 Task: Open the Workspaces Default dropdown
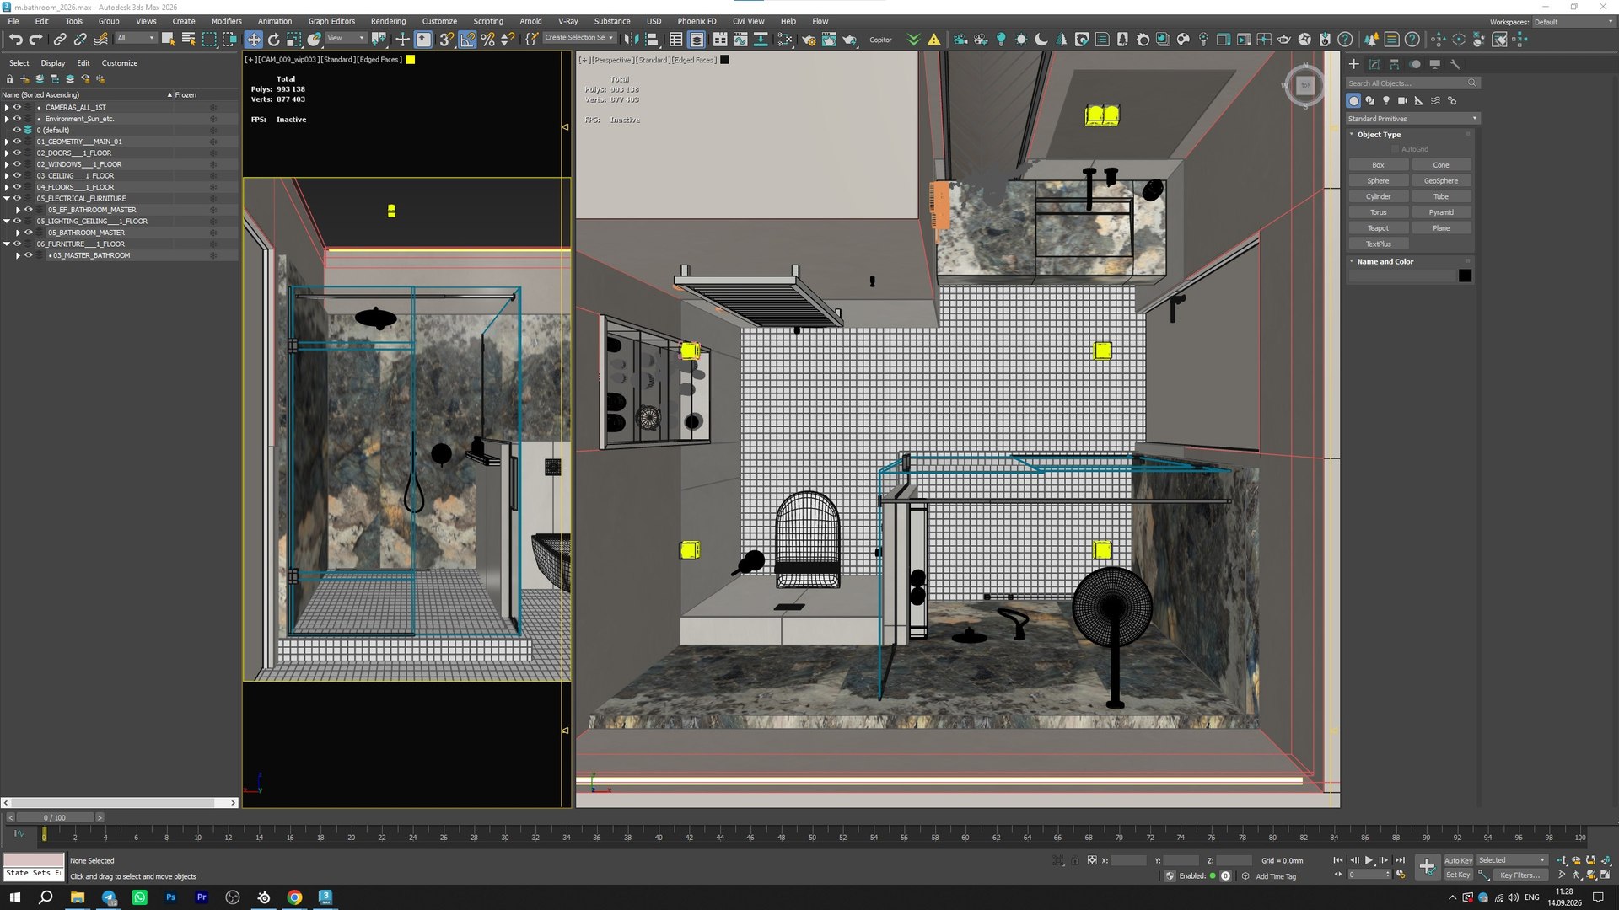click(1573, 22)
